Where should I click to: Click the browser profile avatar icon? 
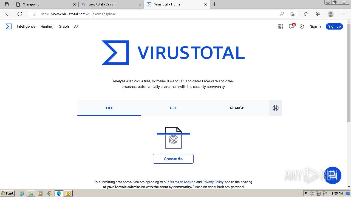click(x=331, y=14)
